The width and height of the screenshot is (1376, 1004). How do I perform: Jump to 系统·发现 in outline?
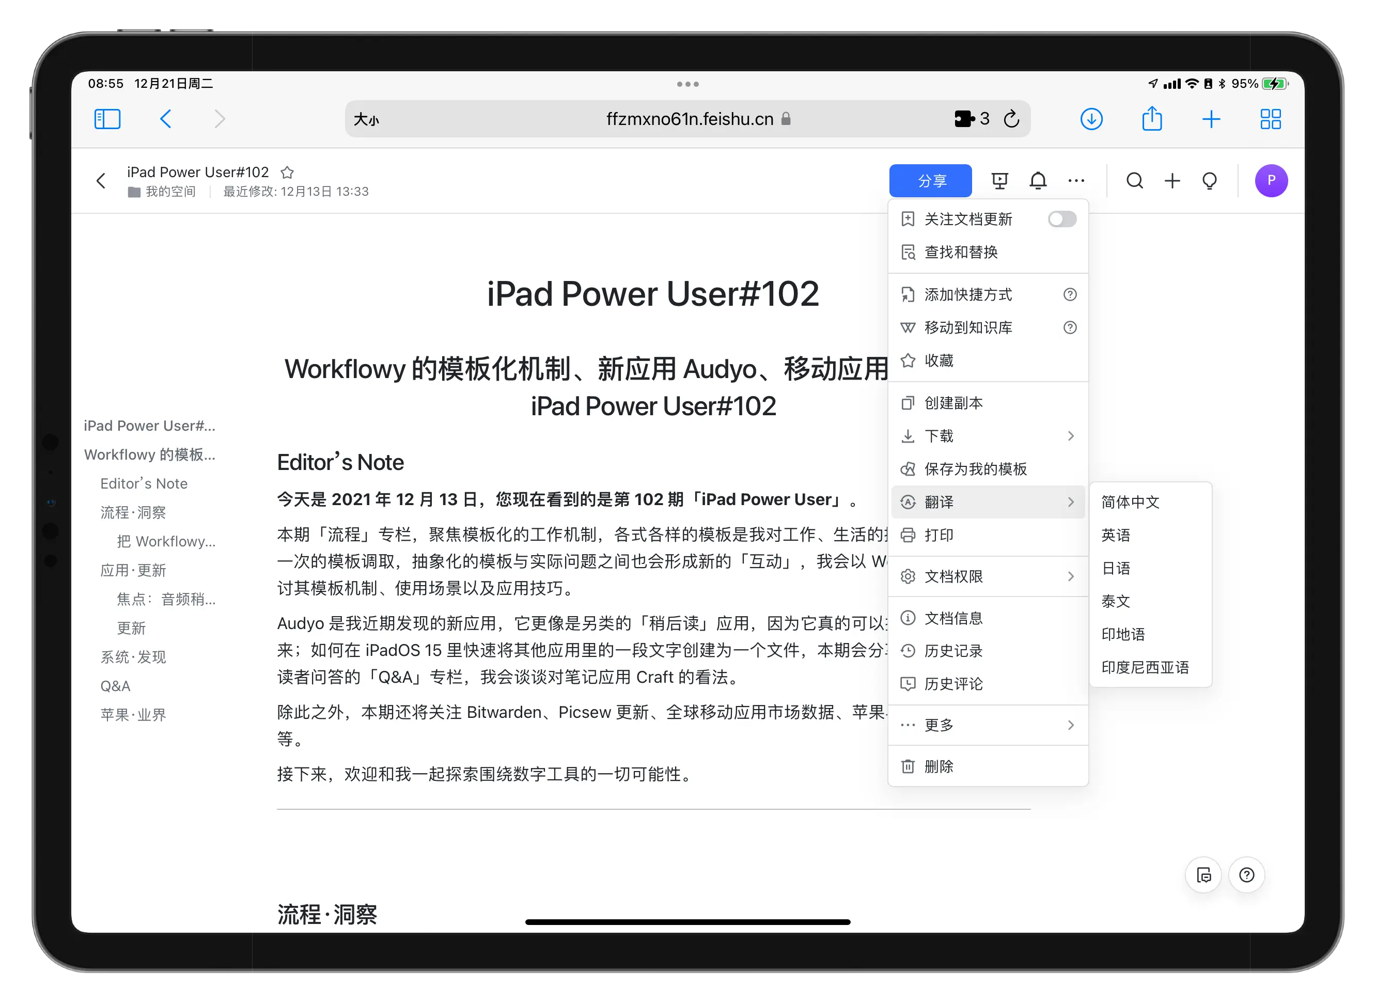click(x=133, y=657)
